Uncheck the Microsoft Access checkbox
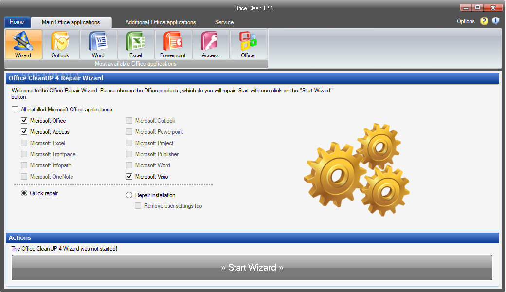Image resolution: width=506 pixels, height=292 pixels. click(24, 131)
